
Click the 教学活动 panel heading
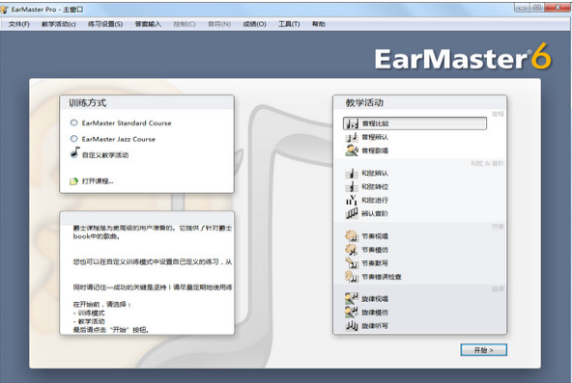tap(364, 103)
